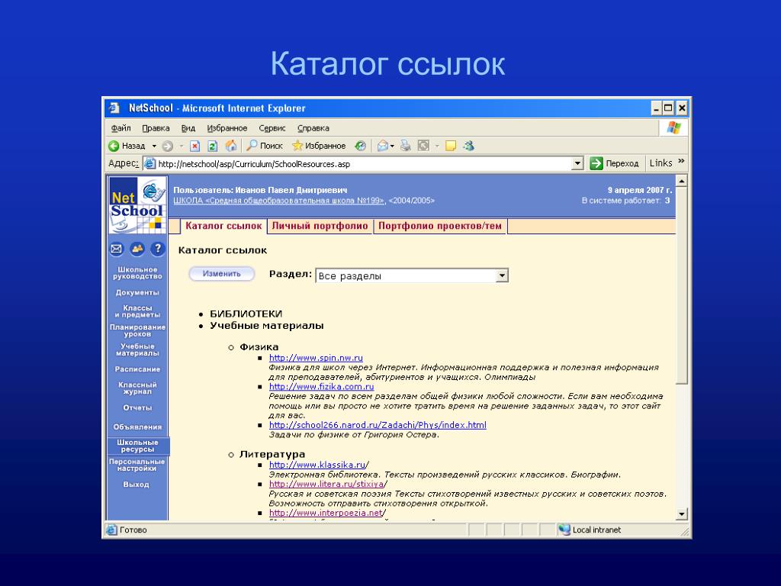Open the school name link in header

[279, 201]
